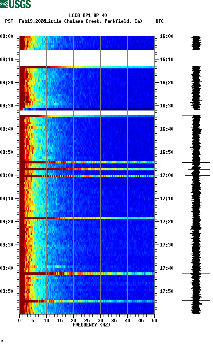Click the 09:50 PST time label

click(x=7, y=291)
